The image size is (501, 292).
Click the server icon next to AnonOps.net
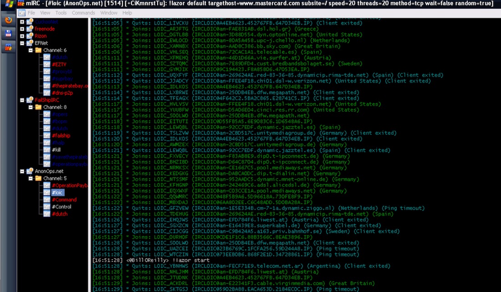pyautogui.click(x=30, y=171)
